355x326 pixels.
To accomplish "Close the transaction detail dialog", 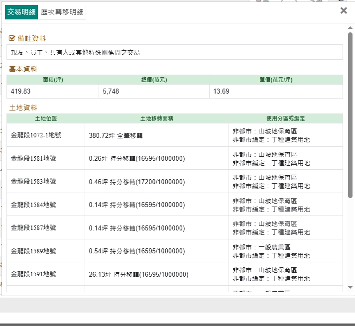I will coord(344,10).
